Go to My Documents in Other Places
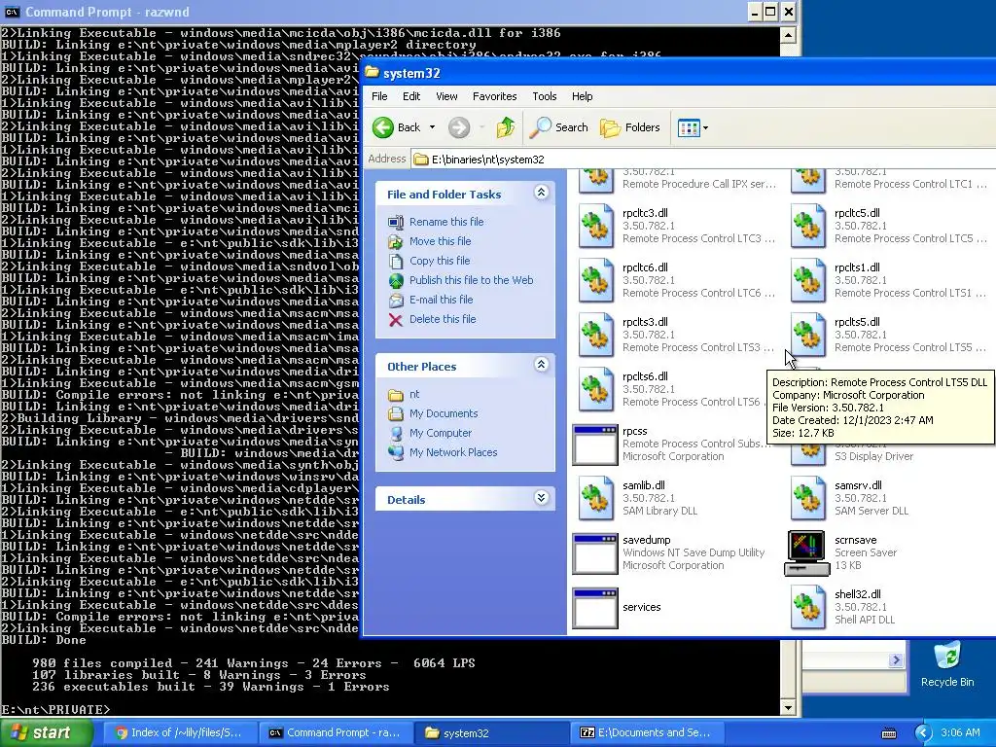Screen dimensions: 996x747 click(x=444, y=413)
